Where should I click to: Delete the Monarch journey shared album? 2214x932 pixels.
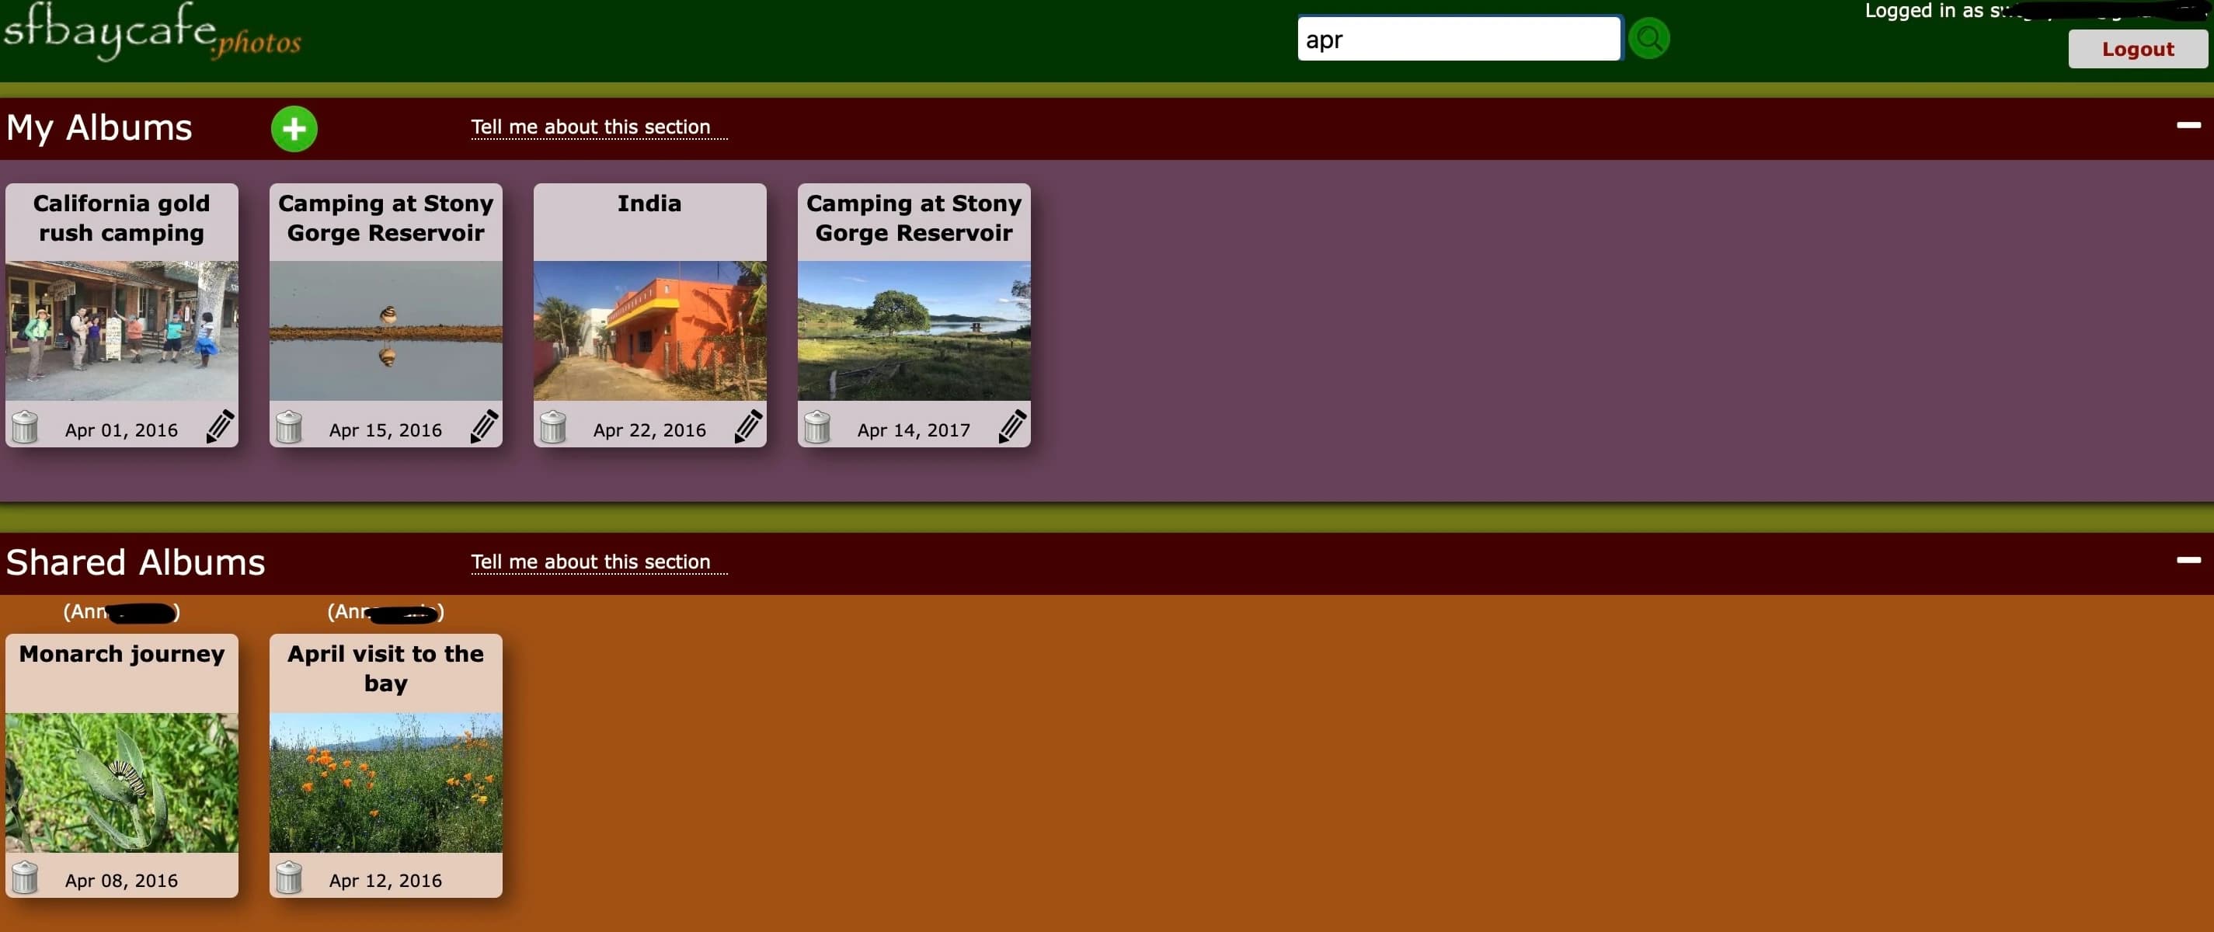pyautogui.click(x=26, y=878)
